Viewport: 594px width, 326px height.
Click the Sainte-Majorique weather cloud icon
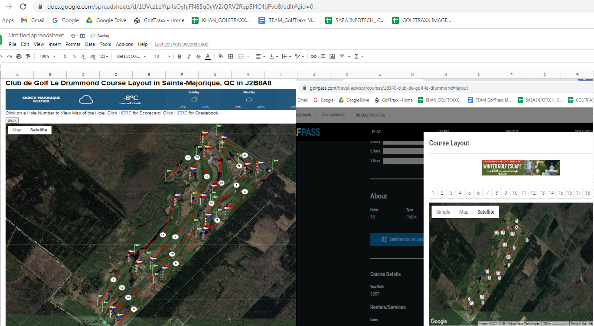(x=86, y=99)
